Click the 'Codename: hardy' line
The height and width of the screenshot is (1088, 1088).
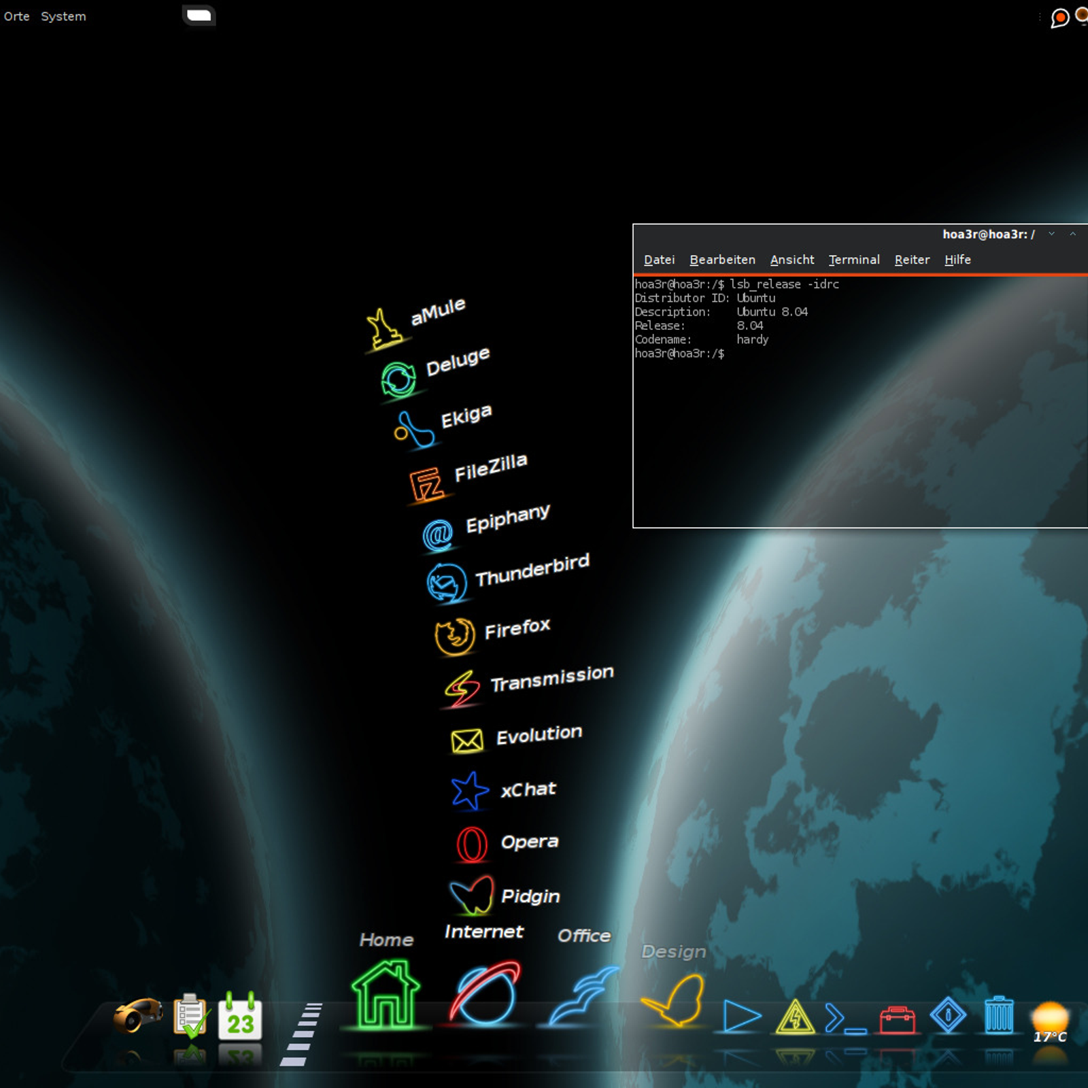point(702,339)
